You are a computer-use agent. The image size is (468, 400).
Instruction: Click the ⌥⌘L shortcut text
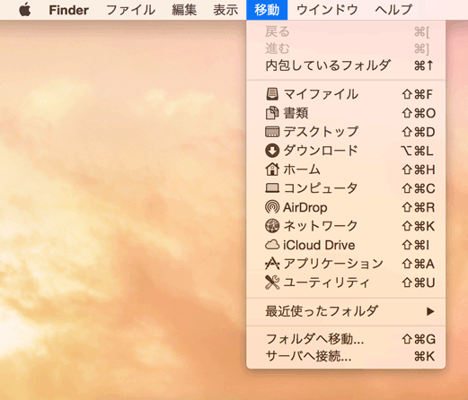(417, 151)
